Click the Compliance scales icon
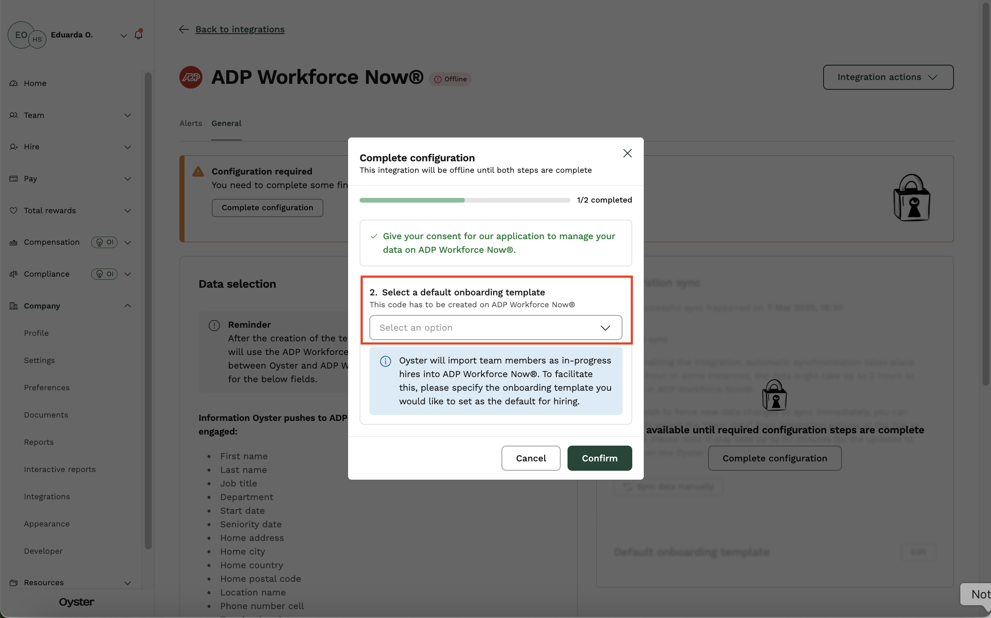The width and height of the screenshot is (991, 618). point(13,274)
